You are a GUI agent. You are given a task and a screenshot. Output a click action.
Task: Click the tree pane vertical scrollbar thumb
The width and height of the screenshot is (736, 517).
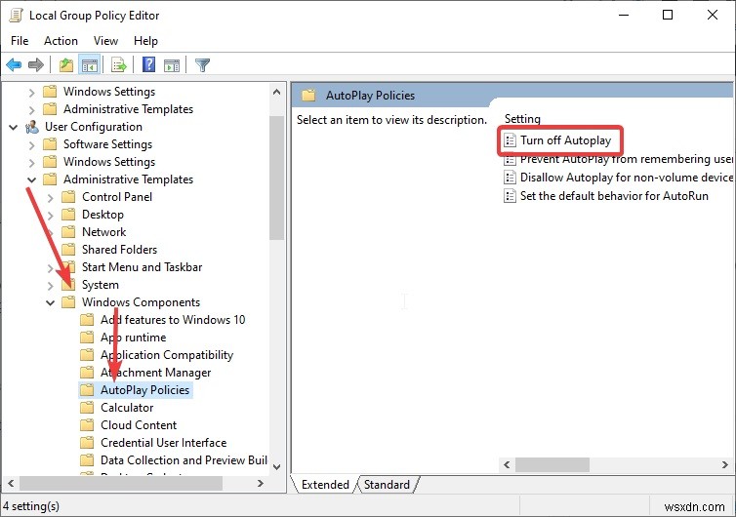276,178
